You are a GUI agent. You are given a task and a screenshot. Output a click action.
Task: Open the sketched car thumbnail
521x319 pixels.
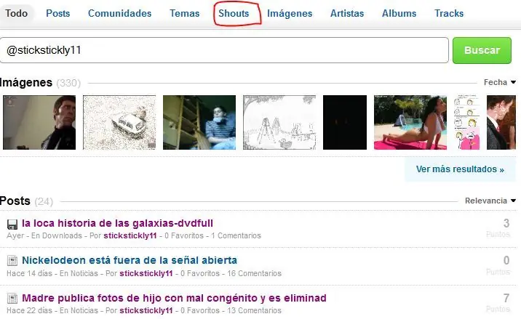tap(119, 123)
